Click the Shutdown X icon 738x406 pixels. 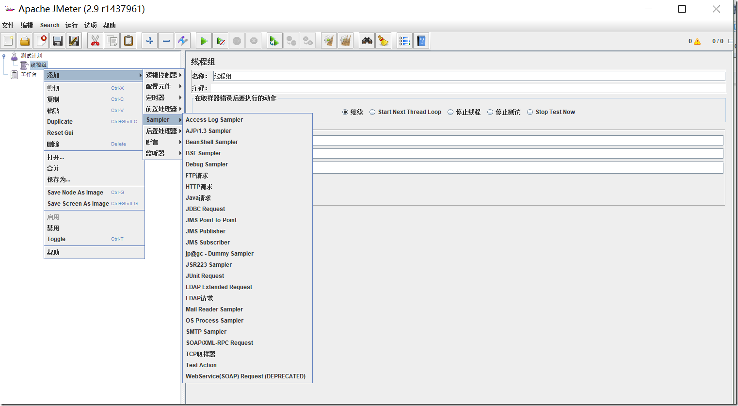click(253, 41)
